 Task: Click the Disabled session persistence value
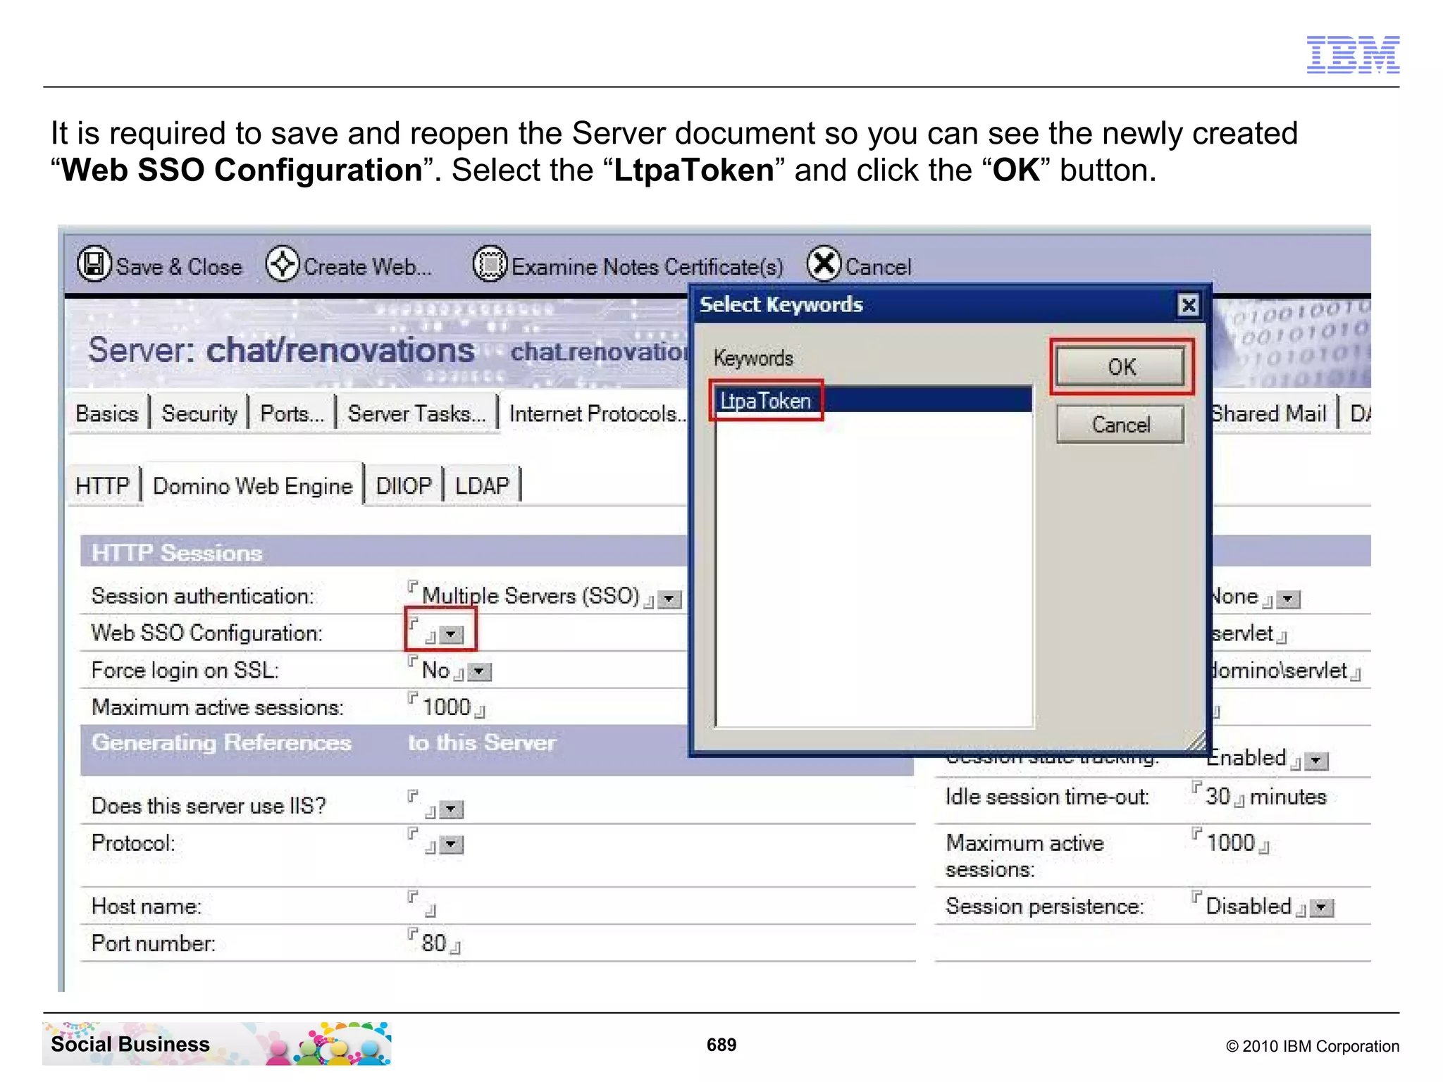(x=1249, y=906)
